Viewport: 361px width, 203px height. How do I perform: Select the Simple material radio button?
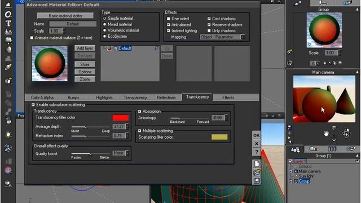104,18
